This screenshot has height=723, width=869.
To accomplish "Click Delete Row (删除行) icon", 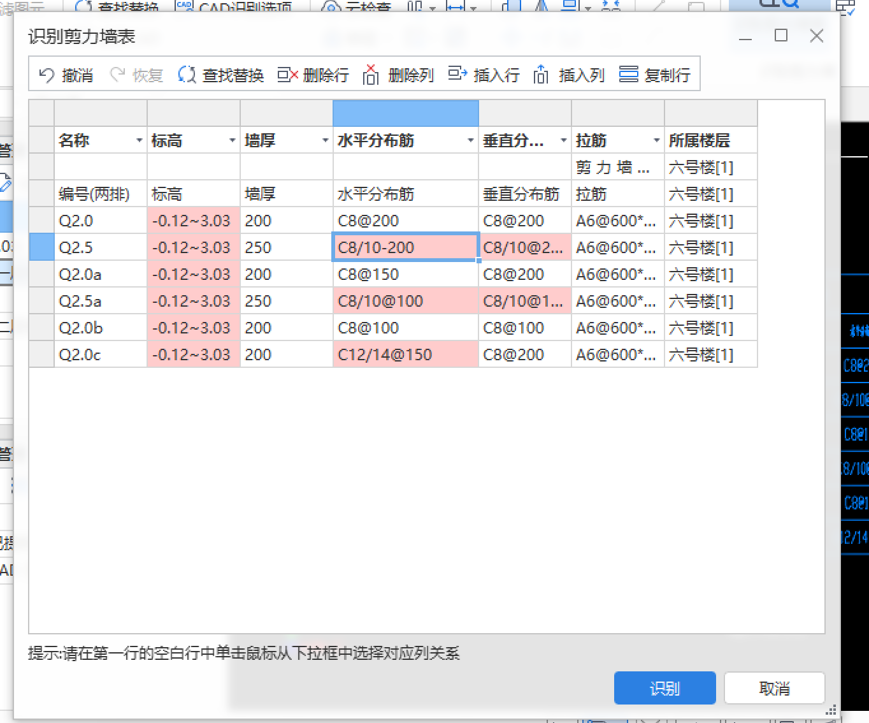I will click(288, 75).
